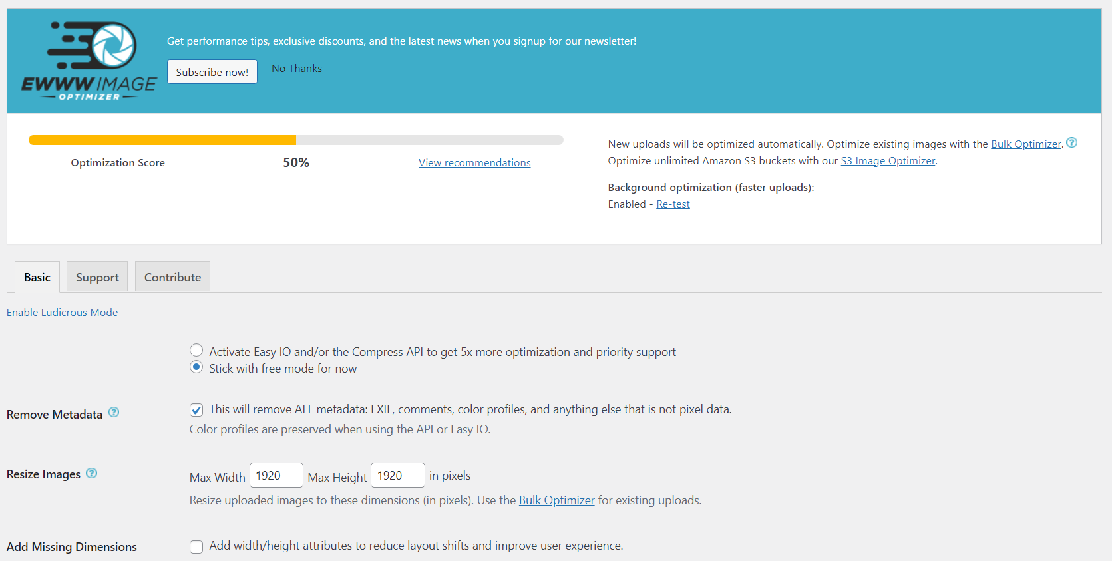Click the Subscribe now! button
Viewport: 1112px width, 561px height.
212,72
